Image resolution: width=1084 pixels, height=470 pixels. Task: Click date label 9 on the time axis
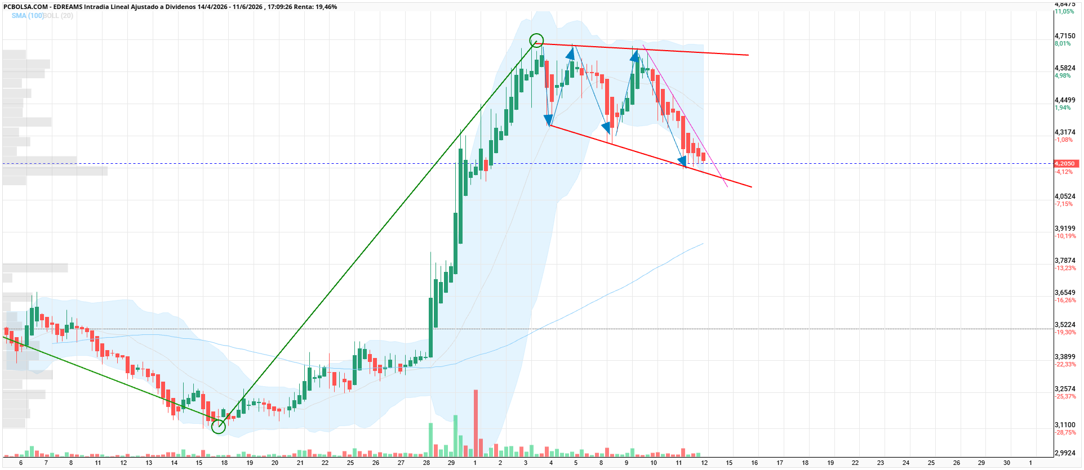click(x=627, y=463)
